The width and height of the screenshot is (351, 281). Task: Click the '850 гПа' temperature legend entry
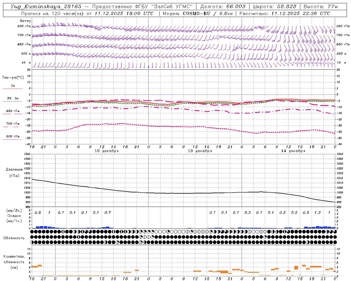click(13, 111)
